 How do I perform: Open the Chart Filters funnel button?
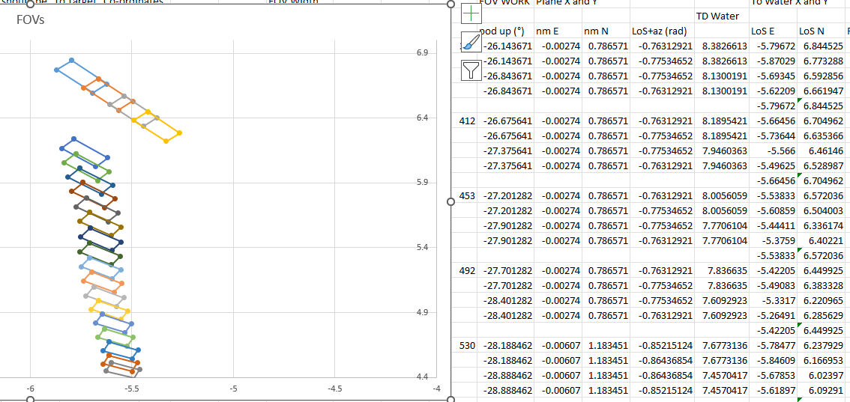(x=470, y=70)
